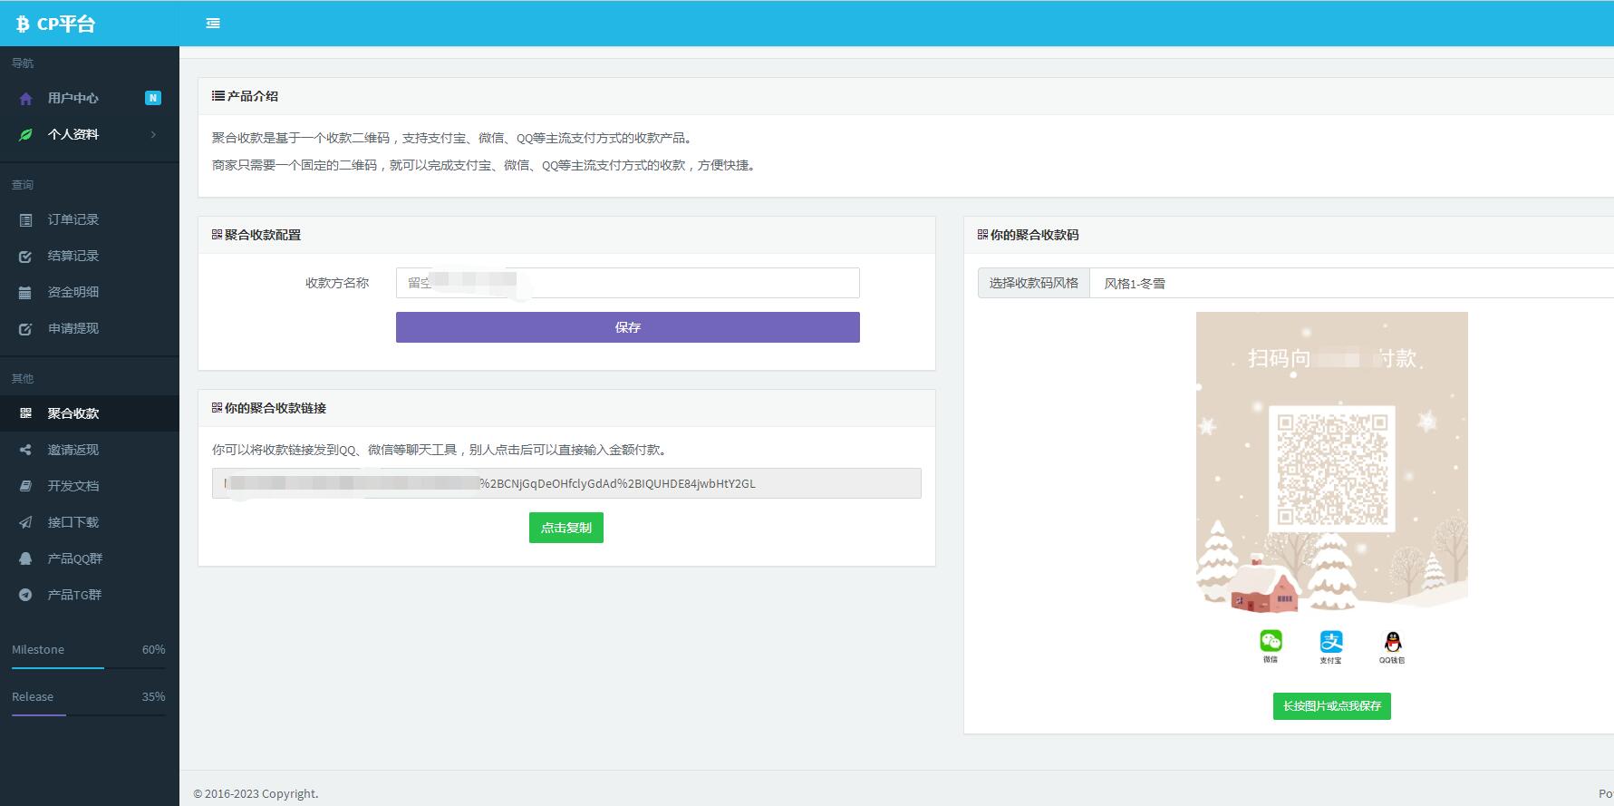This screenshot has height=806, width=1614.
Task: Click the Telegram icon beside 产品TG群
Action: coord(25,595)
